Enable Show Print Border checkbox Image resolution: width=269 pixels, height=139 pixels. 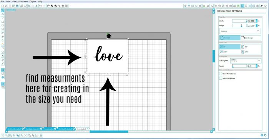(221, 74)
